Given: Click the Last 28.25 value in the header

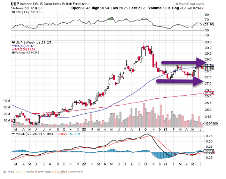Looking at the screenshot, I should (138, 8).
